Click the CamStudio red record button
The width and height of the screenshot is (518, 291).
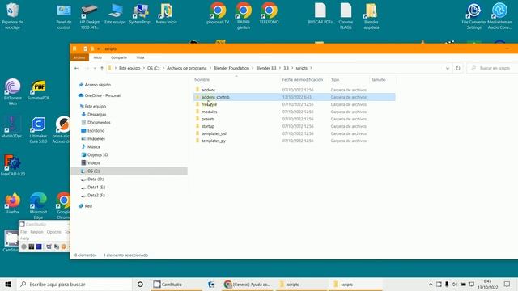click(23, 247)
